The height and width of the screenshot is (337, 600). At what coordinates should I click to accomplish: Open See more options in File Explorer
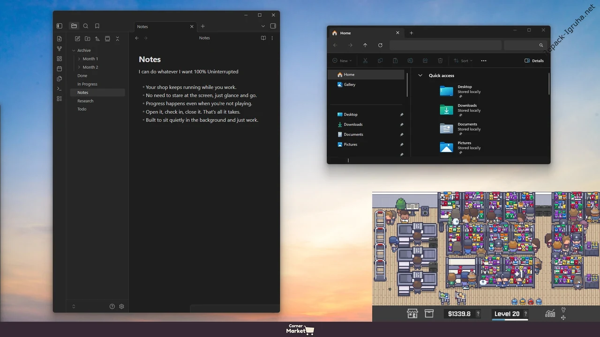(x=484, y=61)
